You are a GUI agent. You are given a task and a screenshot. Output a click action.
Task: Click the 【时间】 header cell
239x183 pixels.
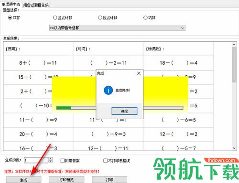pyautogui.click(x=108, y=49)
